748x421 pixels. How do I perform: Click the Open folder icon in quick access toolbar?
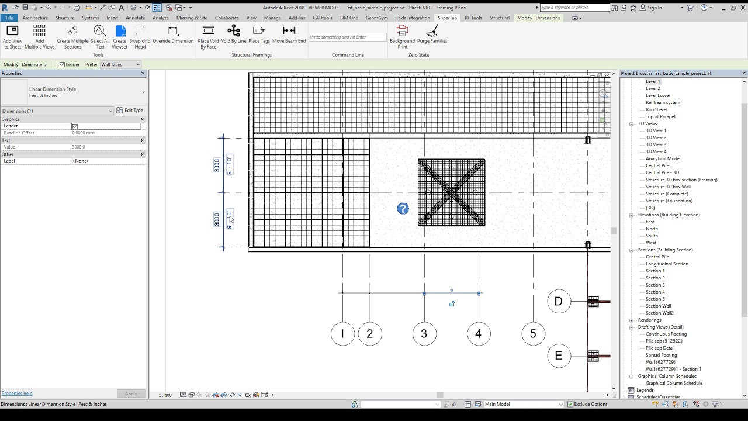[x=15, y=8]
